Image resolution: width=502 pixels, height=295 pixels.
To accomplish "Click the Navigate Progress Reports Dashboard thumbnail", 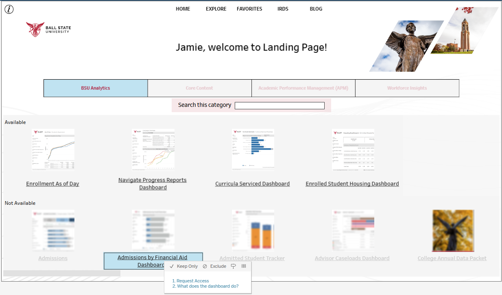I will (x=153, y=150).
